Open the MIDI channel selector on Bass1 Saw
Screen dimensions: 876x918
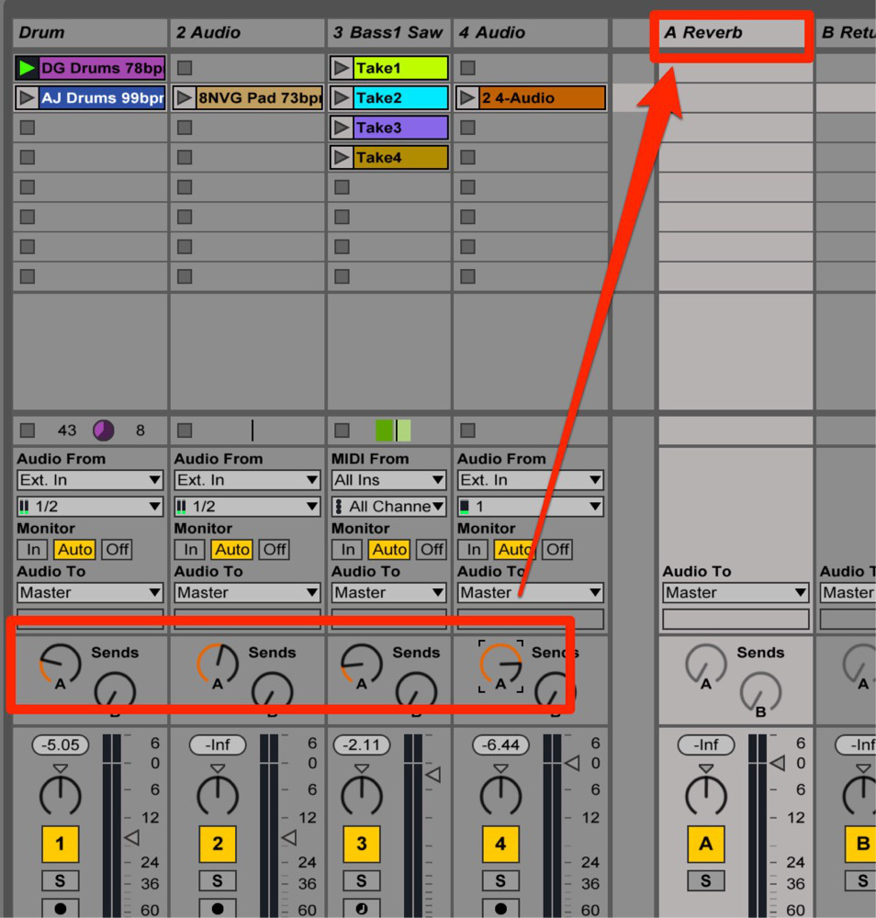[387, 506]
